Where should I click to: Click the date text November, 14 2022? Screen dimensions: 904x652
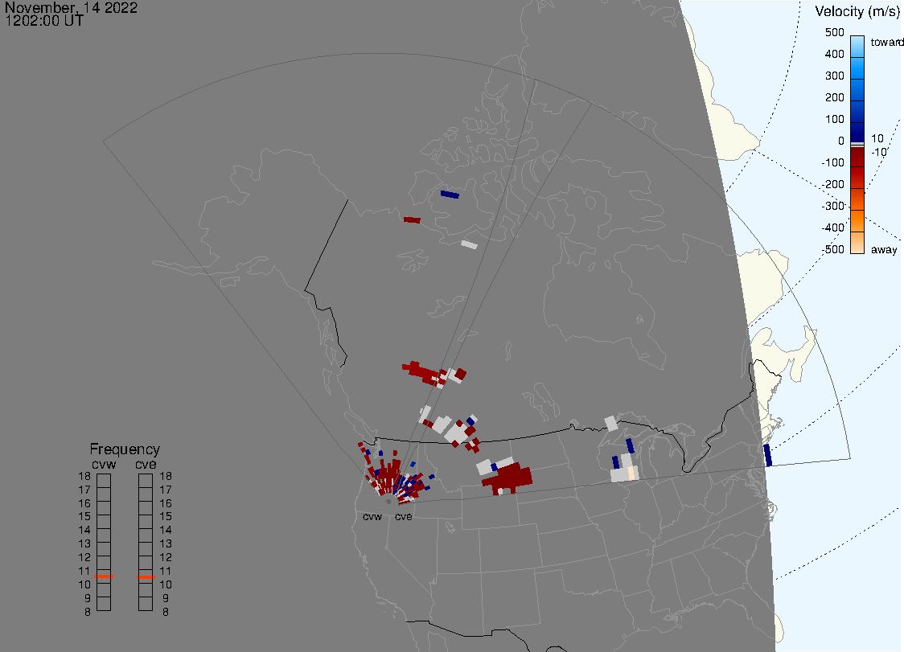71,9
